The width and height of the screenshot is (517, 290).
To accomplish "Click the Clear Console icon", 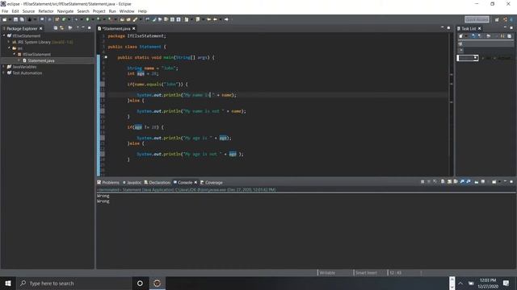I will pyautogui.click(x=443, y=181).
